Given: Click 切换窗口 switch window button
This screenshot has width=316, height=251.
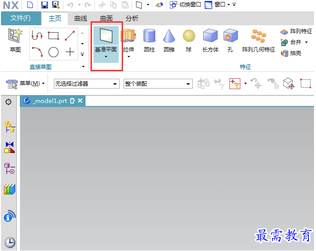Looking at the screenshot, I should click(185, 4).
